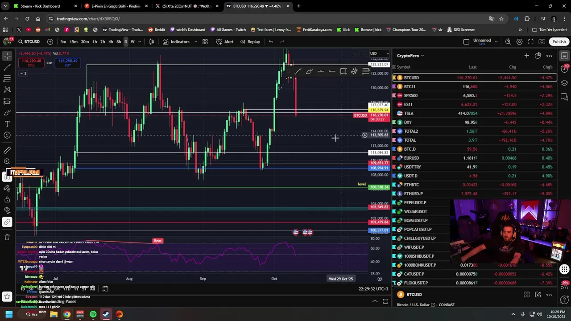The height and width of the screenshot is (321, 571).
Task: Select the rectangle tool in the floating toolbar
Action: [343, 71]
